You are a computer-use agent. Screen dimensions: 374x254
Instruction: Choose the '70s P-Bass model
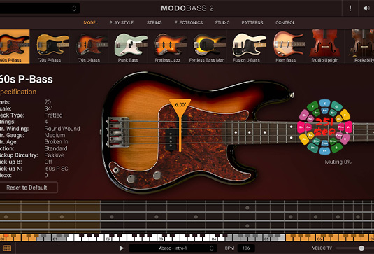coord(50,46)
